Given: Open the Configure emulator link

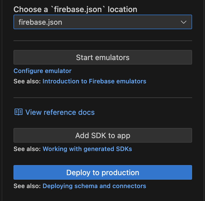Looking at the screenshot, I should [42, 71].
